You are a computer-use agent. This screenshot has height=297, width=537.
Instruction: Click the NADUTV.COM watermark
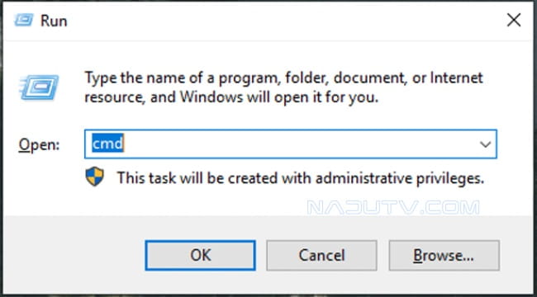393,208
